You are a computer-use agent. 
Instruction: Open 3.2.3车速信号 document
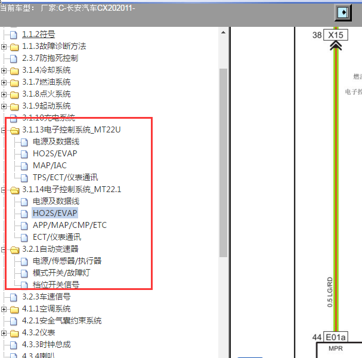(x=46, y=297)
